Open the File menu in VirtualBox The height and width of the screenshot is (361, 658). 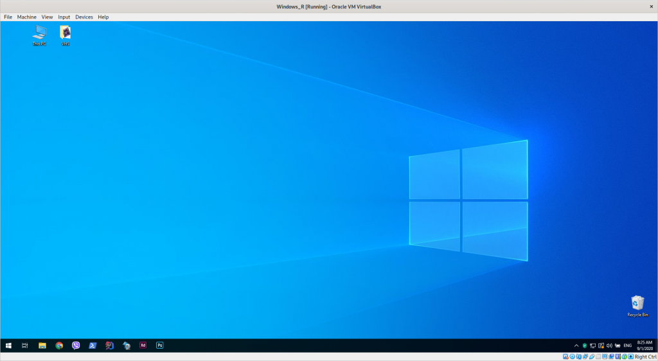8,17
